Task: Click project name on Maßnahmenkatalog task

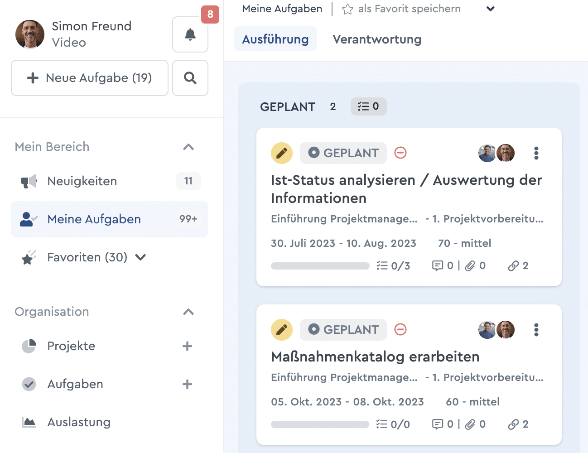Action: coord(344,377)
